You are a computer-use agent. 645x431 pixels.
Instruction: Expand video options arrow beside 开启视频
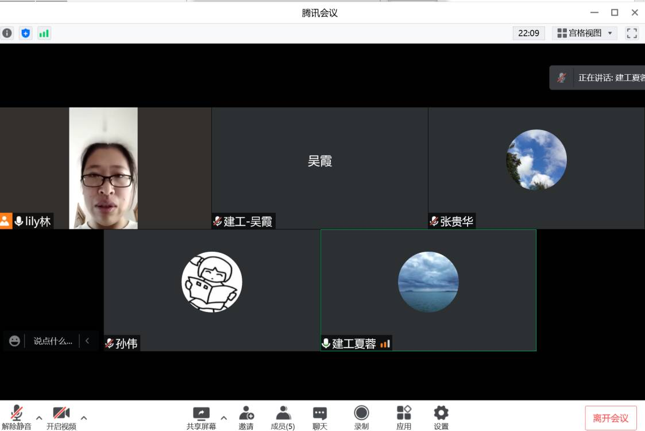click(x=84, y=418)
